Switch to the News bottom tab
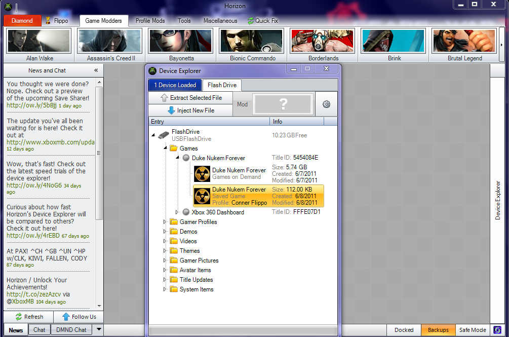This screenshot has width=509, height=337. click(16, 330)
